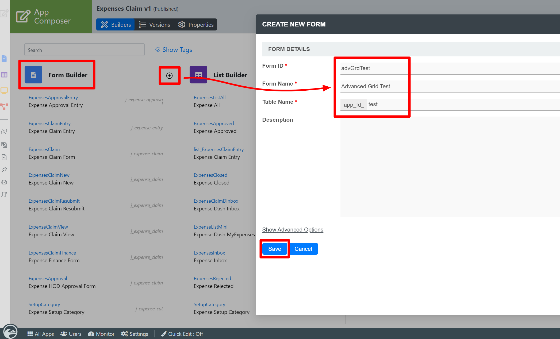Switch to the Versions tab
The height and width of the screenshot is (339, 560).
click(155, 25)
